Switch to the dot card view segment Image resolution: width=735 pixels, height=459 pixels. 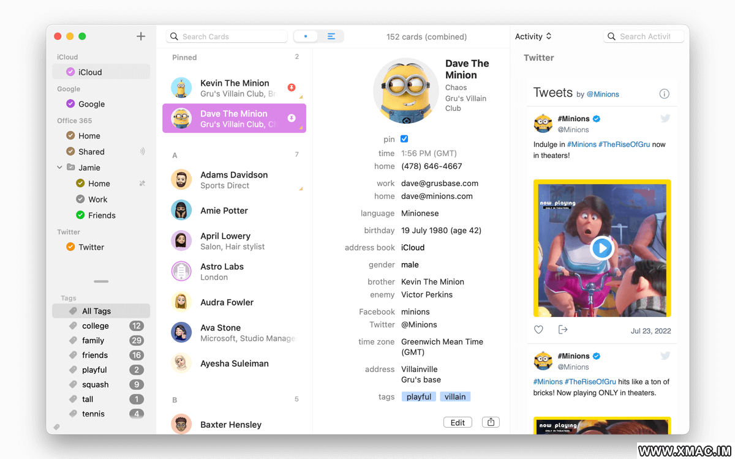point(306,37)
